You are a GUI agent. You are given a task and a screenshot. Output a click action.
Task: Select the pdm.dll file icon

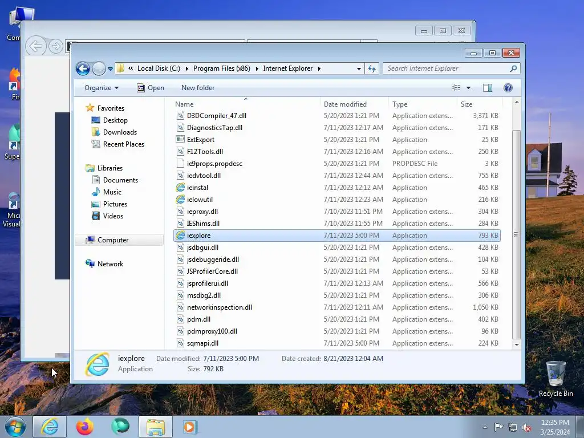[180, 319]
